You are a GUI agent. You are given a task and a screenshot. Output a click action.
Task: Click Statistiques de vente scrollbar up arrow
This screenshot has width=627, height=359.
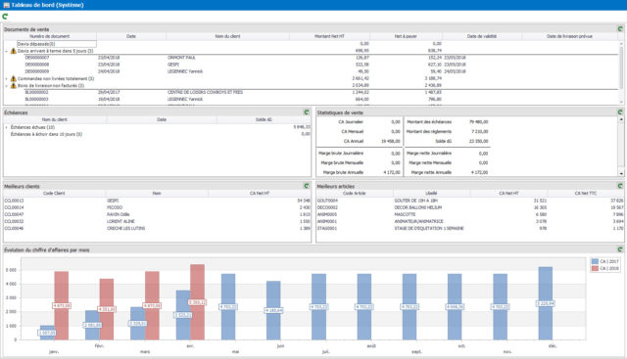point(621,119)
